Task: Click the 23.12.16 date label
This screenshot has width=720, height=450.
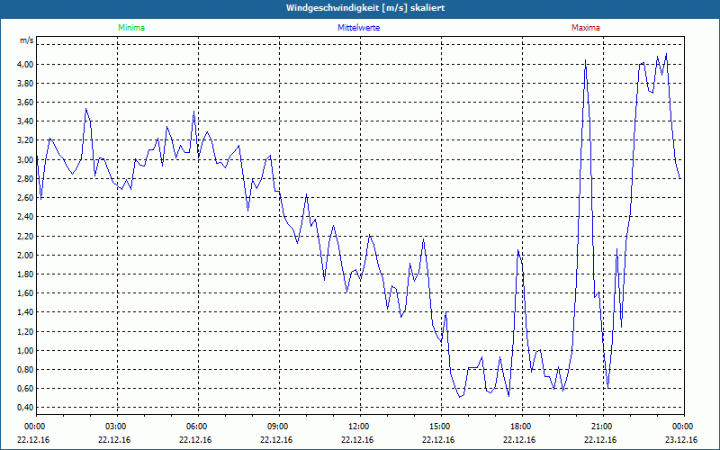Action: click(x=681, y=440)
